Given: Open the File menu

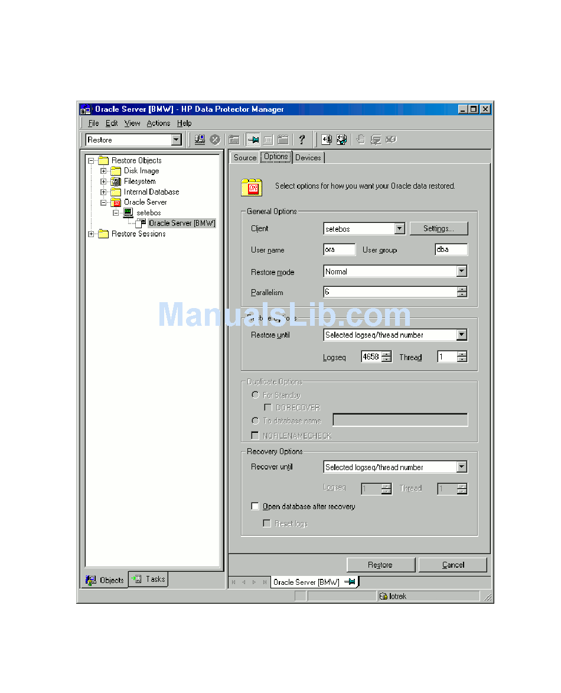Looking at the screenshot, I should click(93, 124).
